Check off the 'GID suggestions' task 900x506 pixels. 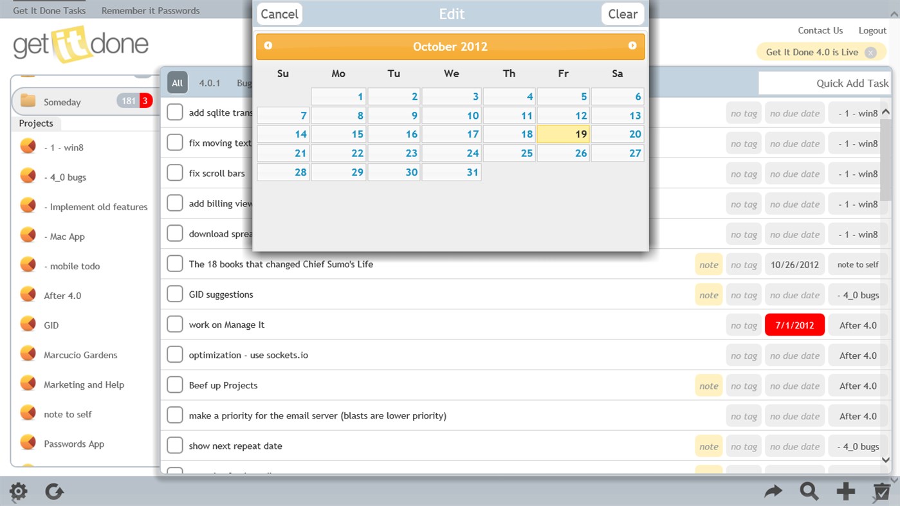pyautogui.click(x=174, y=294)
